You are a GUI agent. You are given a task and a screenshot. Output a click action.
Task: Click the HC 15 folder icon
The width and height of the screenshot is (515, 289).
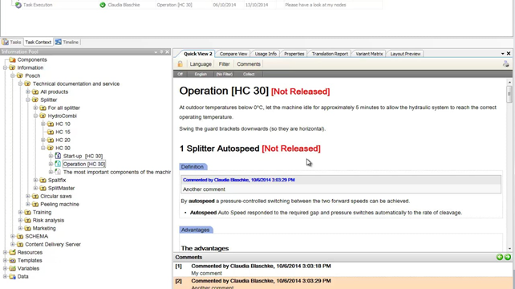(x=51, y=132)
